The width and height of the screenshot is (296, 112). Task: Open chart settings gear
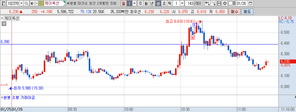click(x=225, y=3)
